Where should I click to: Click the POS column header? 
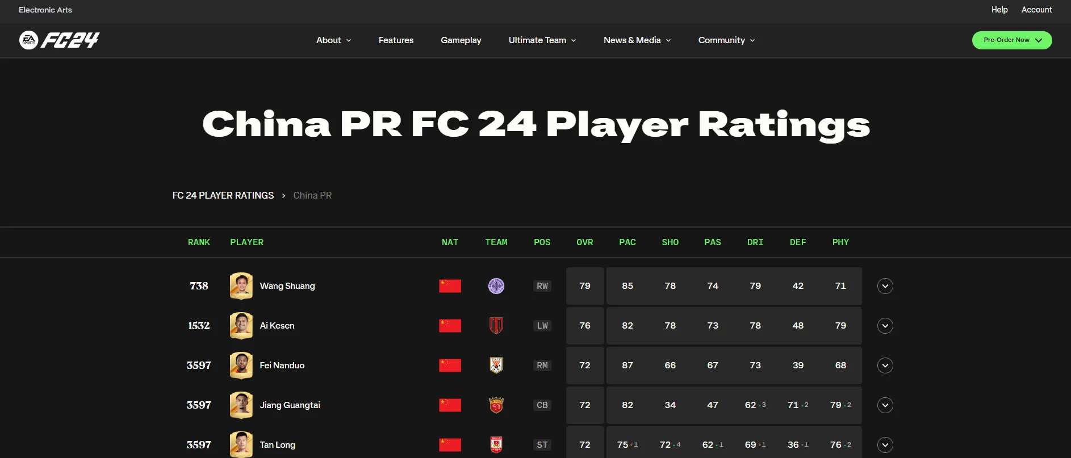click(542, 242)
